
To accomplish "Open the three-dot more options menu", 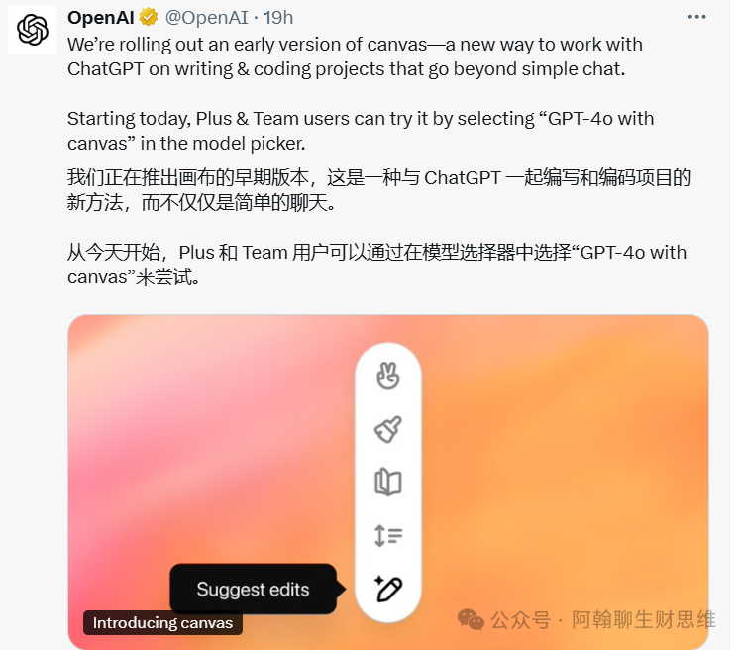I will (x=696, y=17).
